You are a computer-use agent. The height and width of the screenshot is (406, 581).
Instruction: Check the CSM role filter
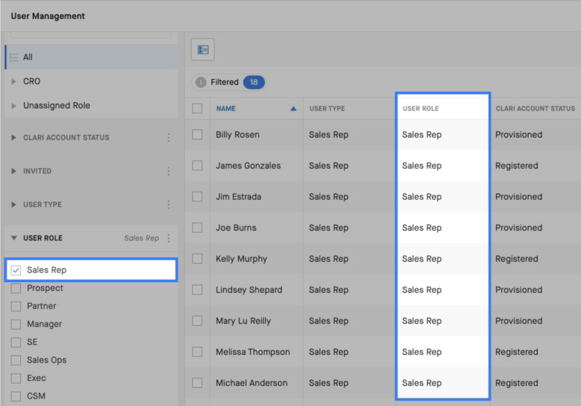pos(16,396)
